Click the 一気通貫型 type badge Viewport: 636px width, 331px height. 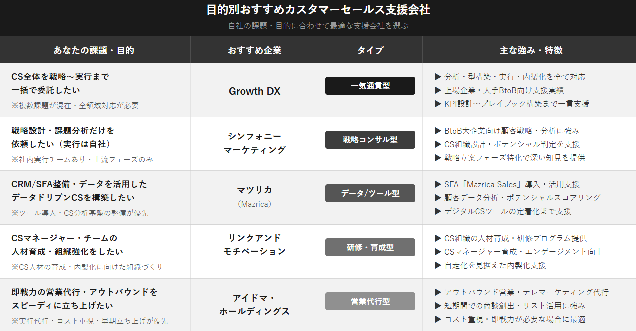click(x=370, y=86)
